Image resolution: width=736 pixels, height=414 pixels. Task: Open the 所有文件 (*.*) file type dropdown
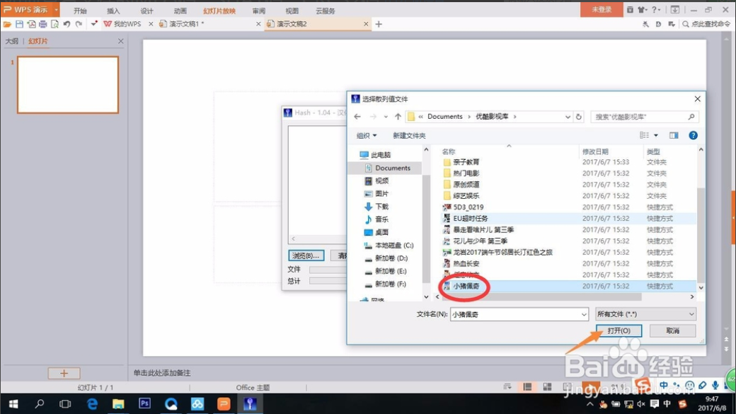[x=646, y=314]
